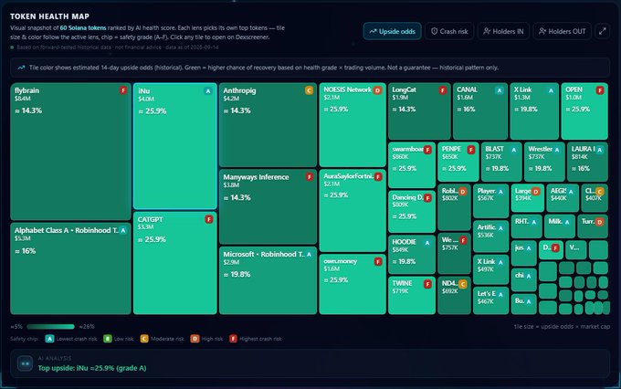Open the PENPE tile
Screen dimensions: 621x389
pos(458,162)
